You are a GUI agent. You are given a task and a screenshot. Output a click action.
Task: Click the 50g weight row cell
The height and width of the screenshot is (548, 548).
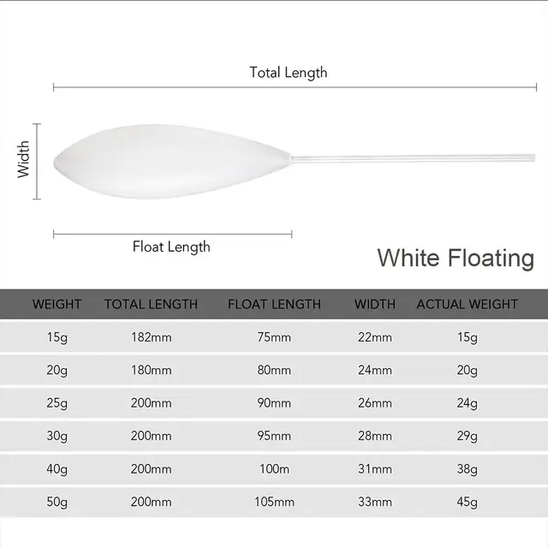pos(57,502)
